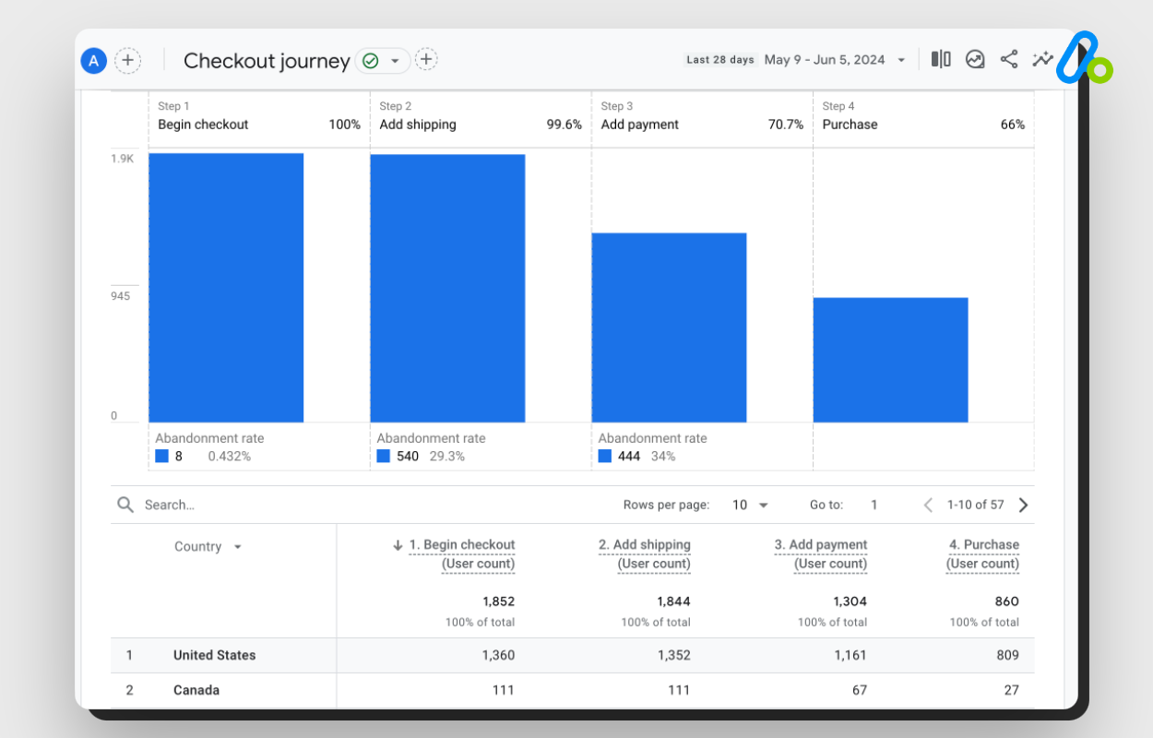Click the Canada '27' purchase cell
The width and height of the screenshot is (1153, 738).
(x=1012, y=690)
